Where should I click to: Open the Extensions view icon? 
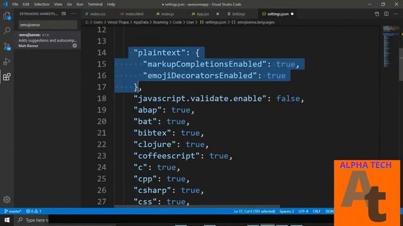pyautogui.click(x=7, y=77)
